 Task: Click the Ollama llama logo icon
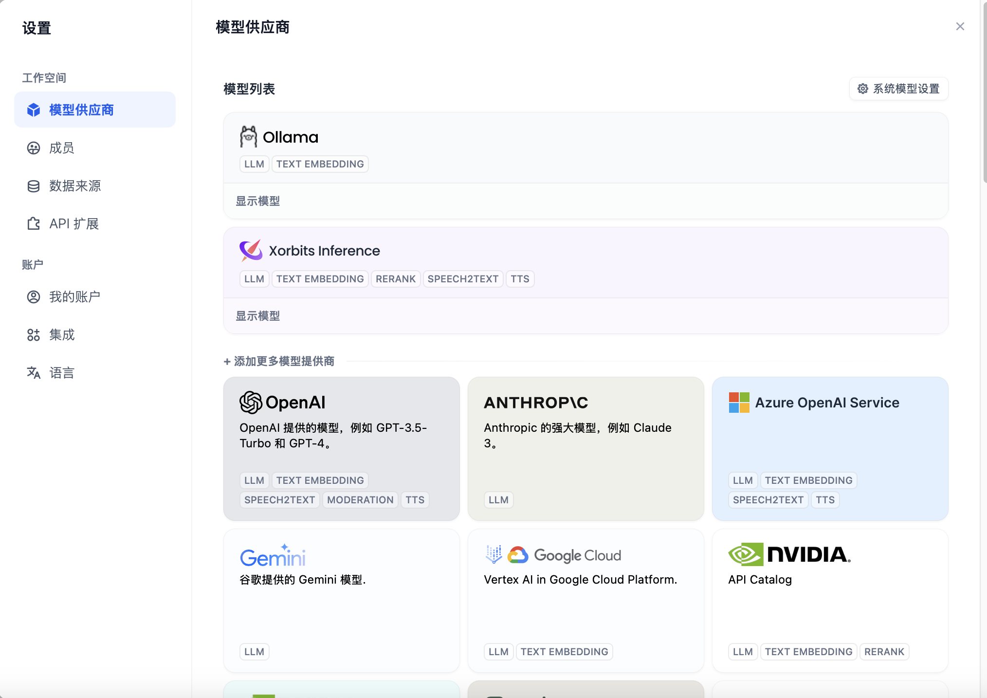[248, 137]
